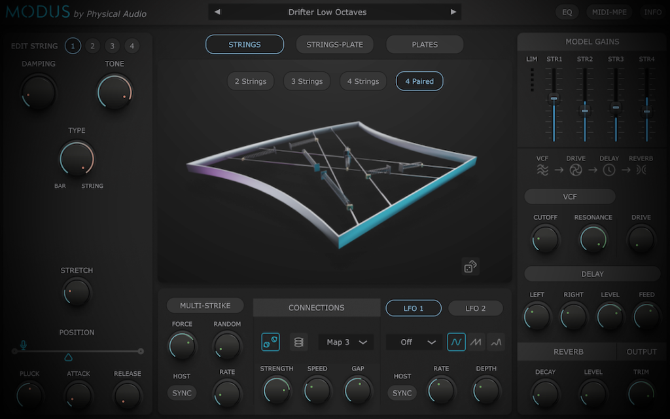
Task: Click the dice randomize icon below the 3D model
Action: (470, 266)
